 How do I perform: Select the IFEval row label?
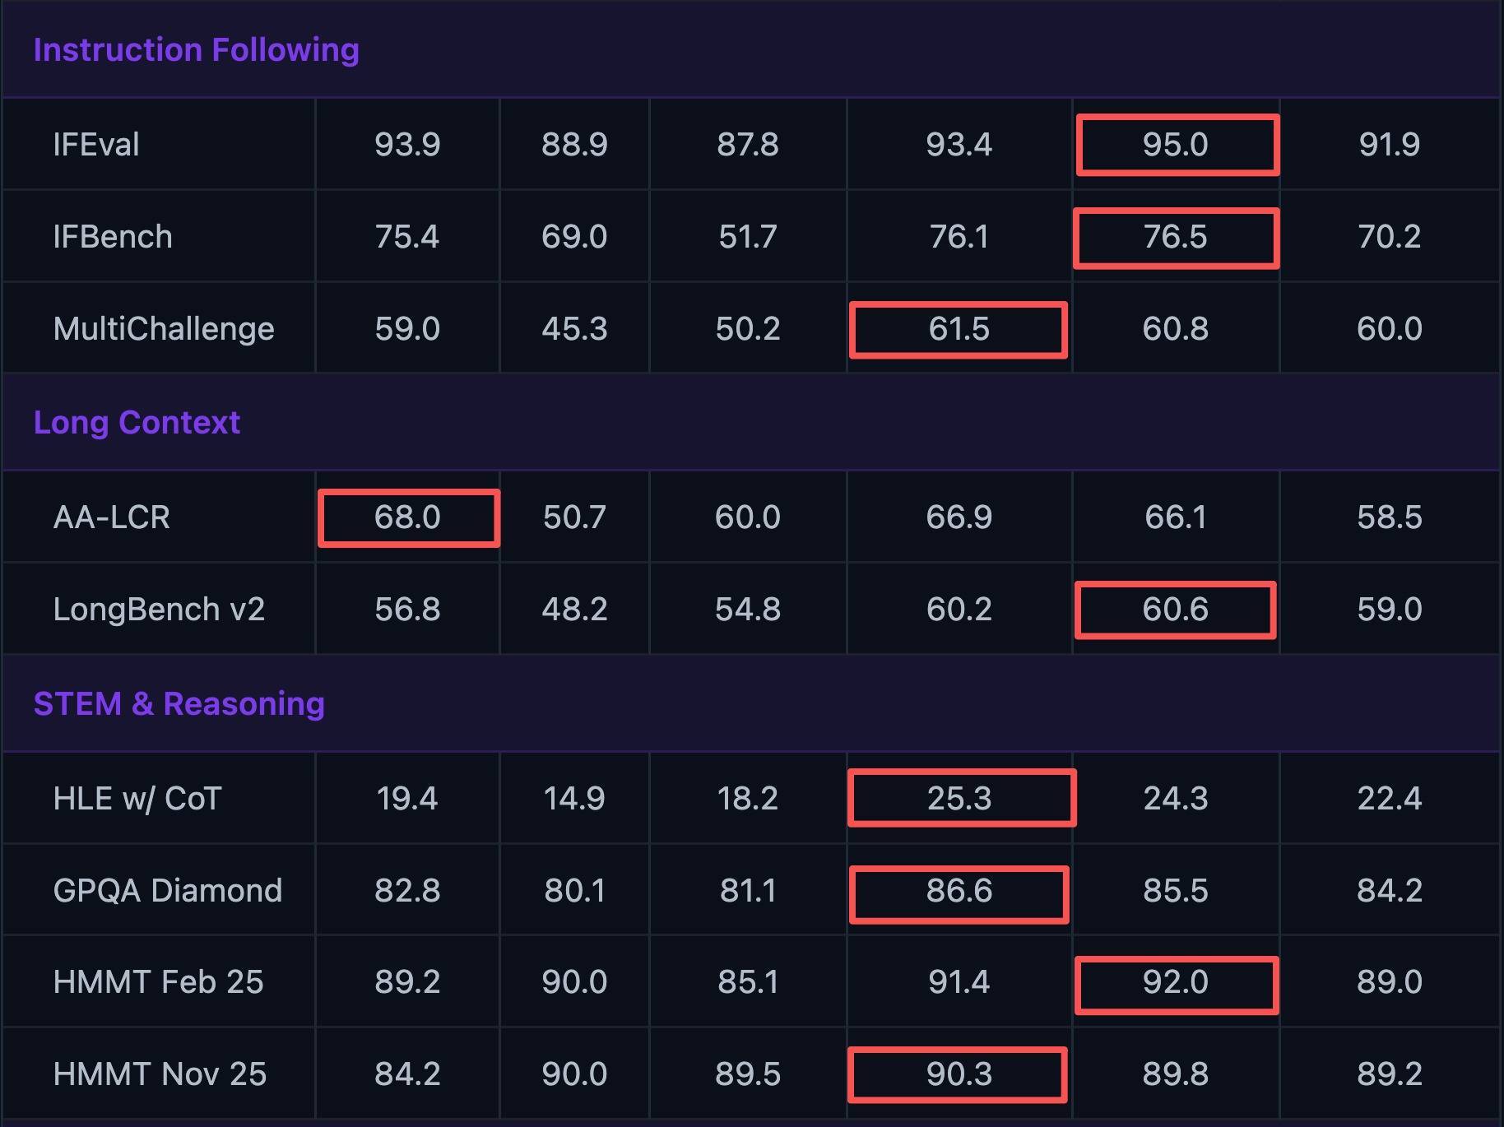[x=96, y=145]
